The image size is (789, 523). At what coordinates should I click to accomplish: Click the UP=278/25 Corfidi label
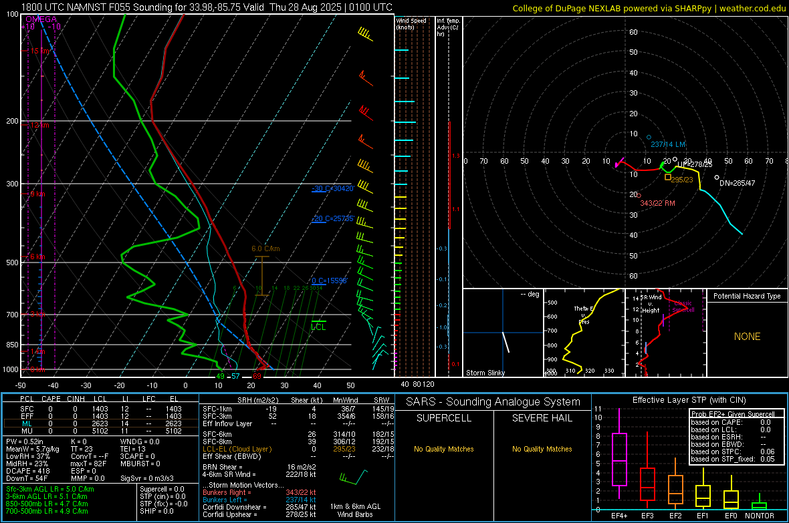coord(695,164)
